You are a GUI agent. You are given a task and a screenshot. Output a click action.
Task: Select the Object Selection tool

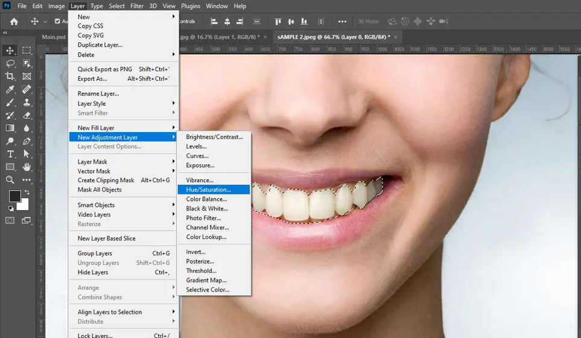[27, 63]
